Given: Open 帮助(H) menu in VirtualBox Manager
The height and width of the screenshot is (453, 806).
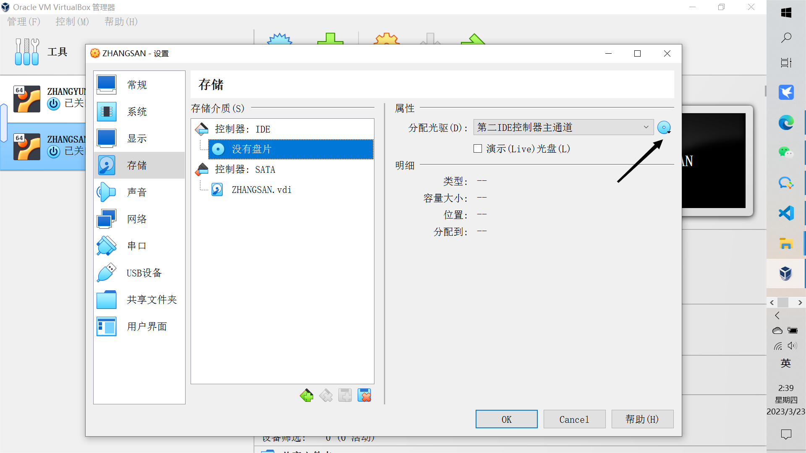Looking at the screenshot, I should point(121,21).
